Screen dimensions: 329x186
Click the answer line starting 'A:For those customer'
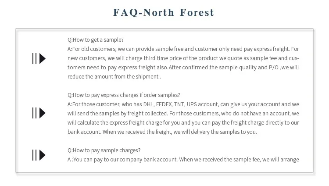183,104
